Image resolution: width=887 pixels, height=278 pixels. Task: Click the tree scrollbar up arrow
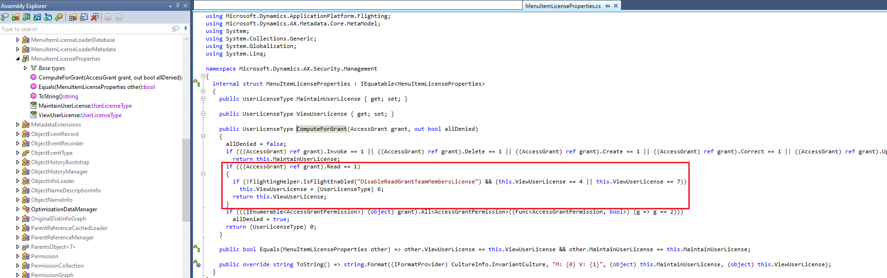pyautogui.click(x=186, y=39)
